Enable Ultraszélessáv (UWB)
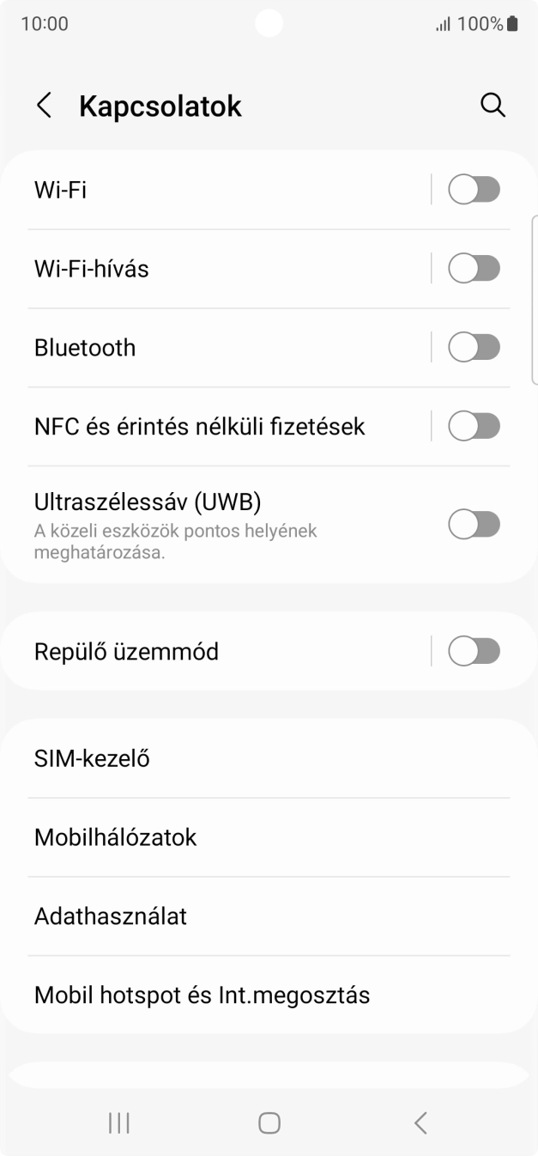 click(475, 523)
